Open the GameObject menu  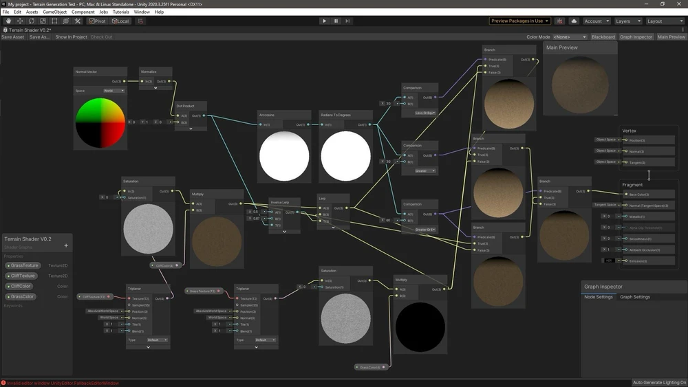[54, 12]
